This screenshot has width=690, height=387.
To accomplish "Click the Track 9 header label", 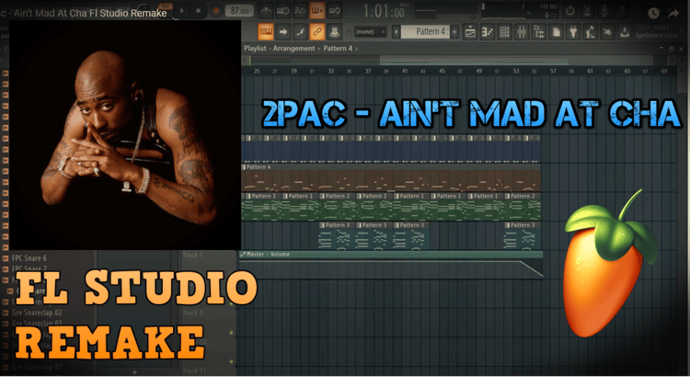I will 193,313.
